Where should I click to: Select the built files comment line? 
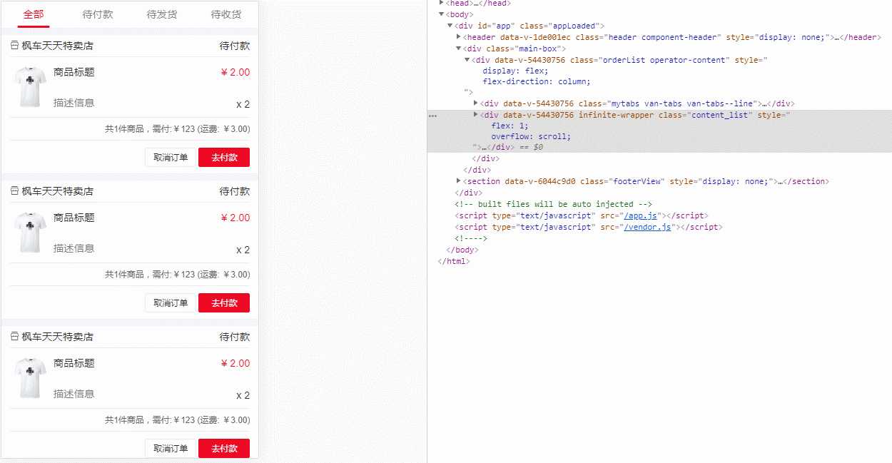pyautogui.click(x=554, y=204)
